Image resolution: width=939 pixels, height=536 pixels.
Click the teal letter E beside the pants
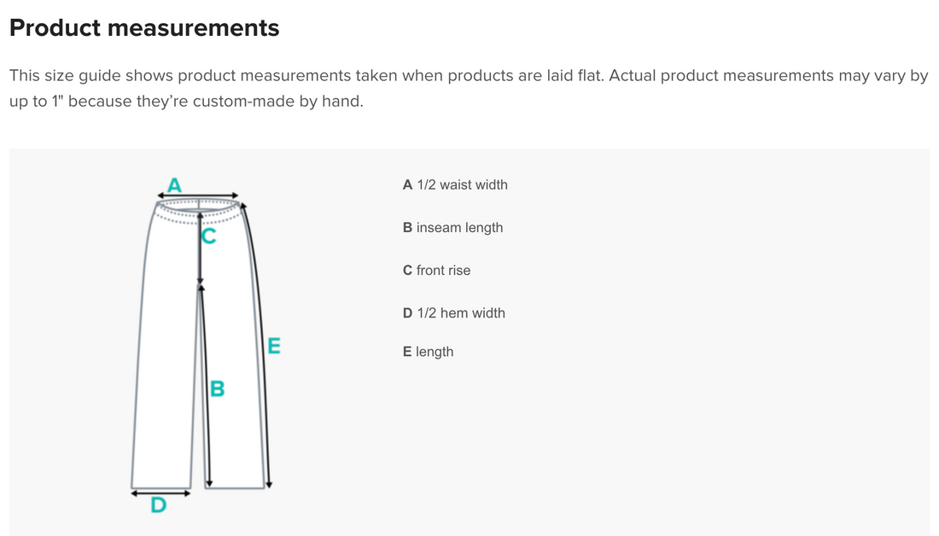(x=274, y=346)
